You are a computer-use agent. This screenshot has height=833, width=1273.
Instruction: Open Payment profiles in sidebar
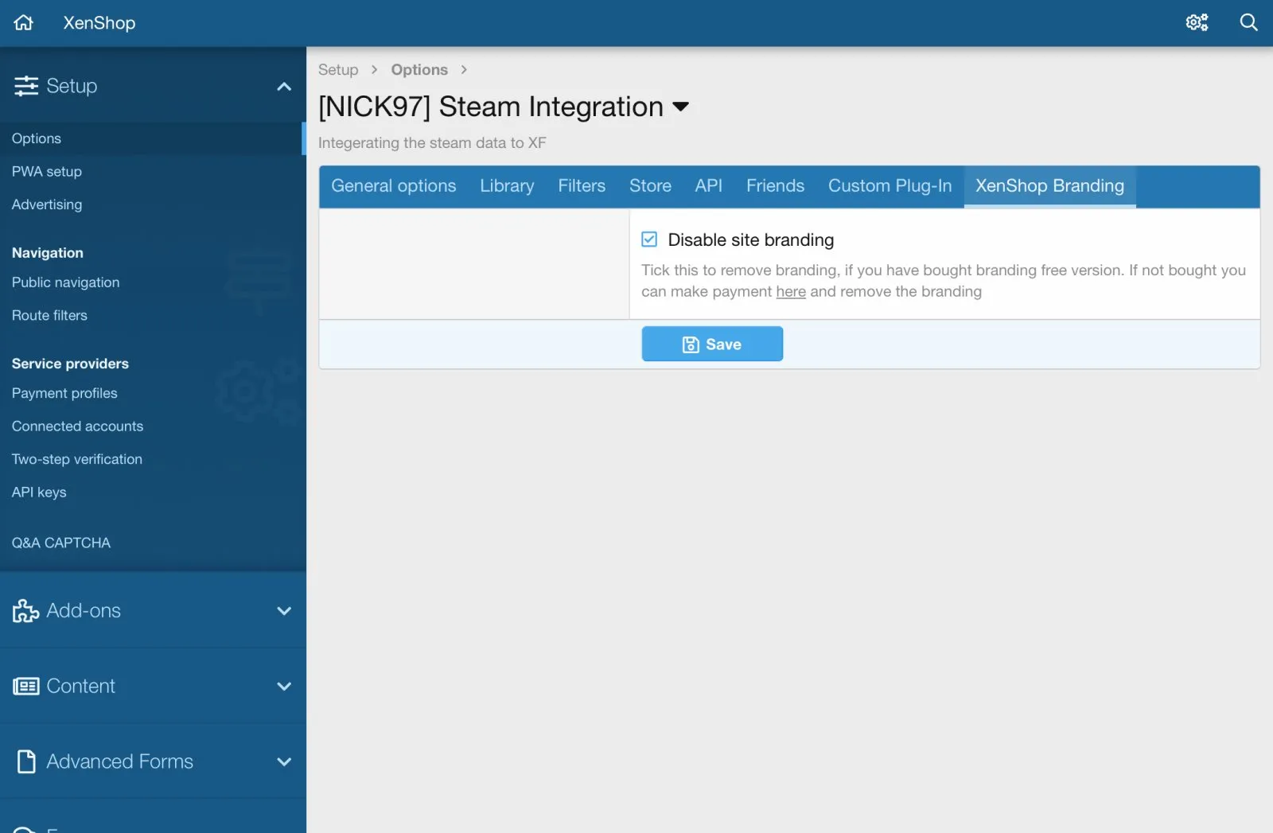64,393
